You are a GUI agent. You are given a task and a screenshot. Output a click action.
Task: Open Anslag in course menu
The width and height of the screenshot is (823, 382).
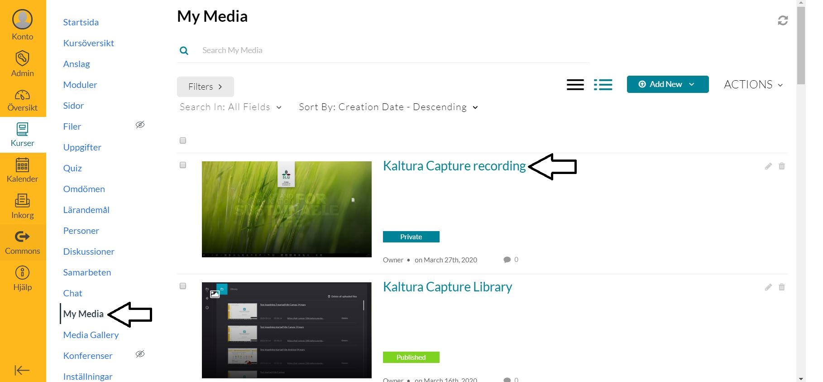click(77, 64)
